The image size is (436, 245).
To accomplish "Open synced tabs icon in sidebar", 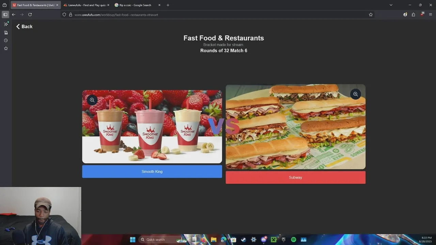I will pyautogui.click(x=6, y=33).
